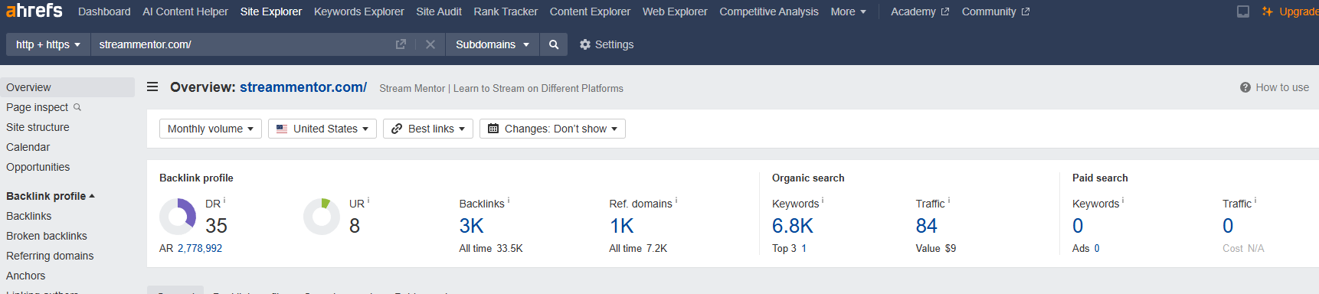Image resolution: width=1319 pixels, height=294 pixels.
Task: Click the UR donut chart
Action: [322, 217]
